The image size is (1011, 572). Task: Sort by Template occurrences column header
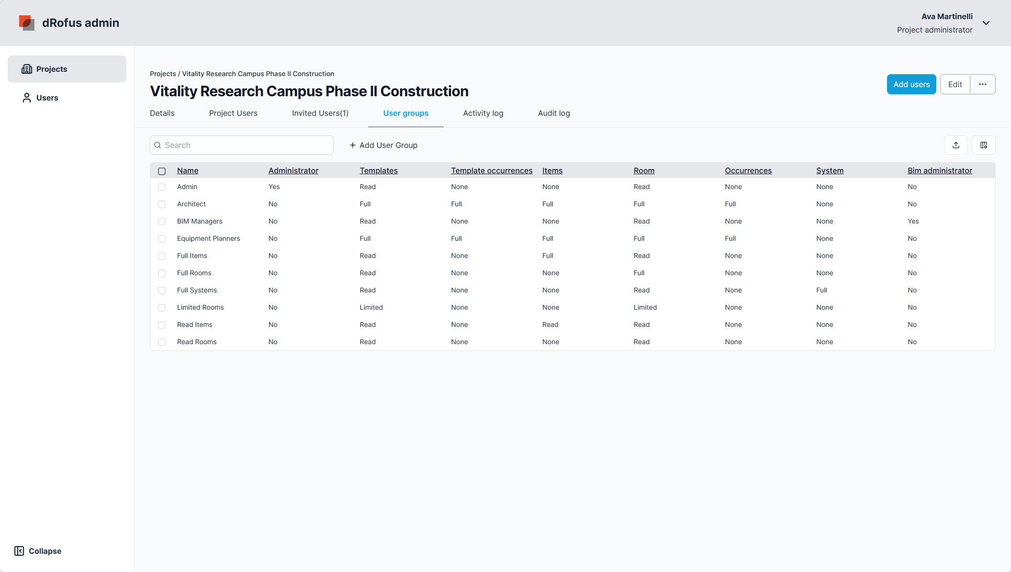click(492, 170)
